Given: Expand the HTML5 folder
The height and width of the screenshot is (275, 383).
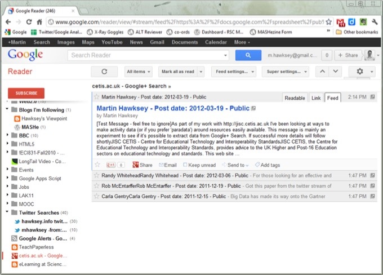Looking at the screenshot, I should (x=7, y=144).
